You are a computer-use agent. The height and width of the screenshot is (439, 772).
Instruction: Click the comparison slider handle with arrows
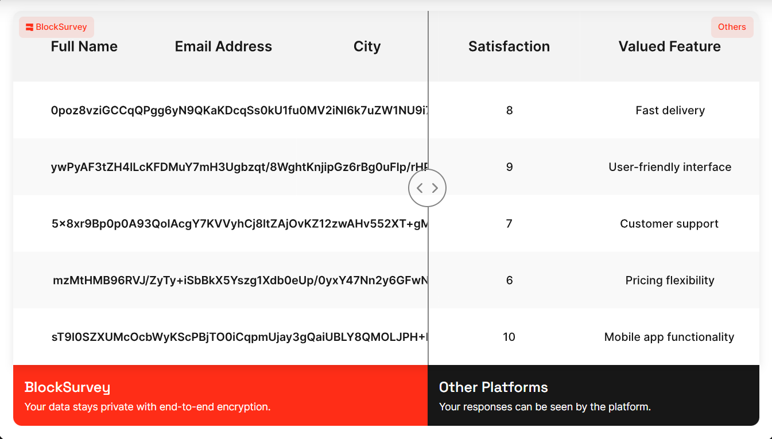[x=427, y=188]
